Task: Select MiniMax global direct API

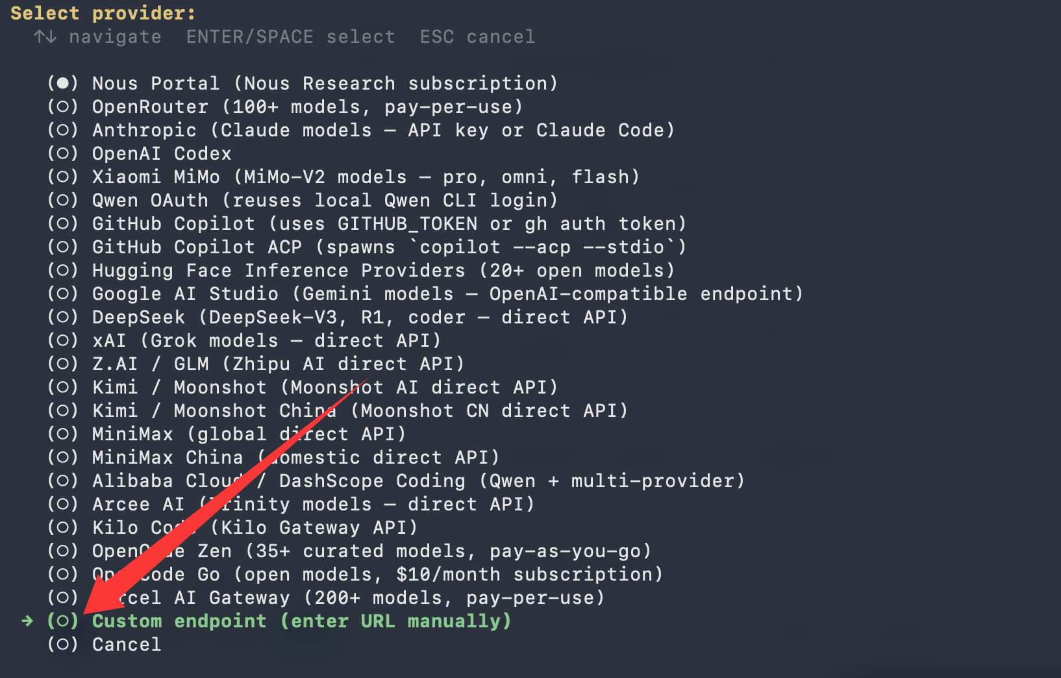Action: (227, 434)
